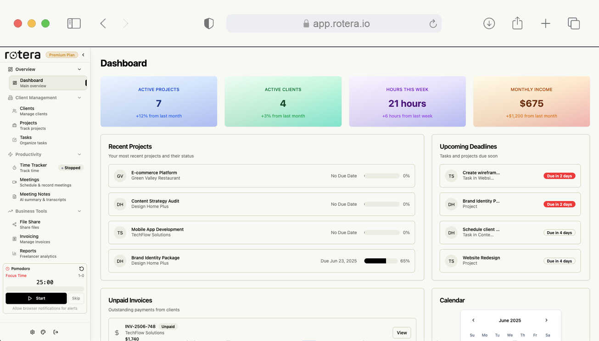Skip the current Pomodoro session
This screenshot has width=599, height=341.
[76, 298]
